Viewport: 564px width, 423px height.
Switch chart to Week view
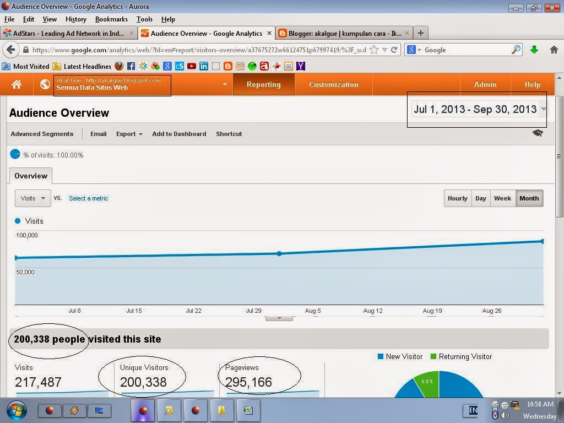[x=502, y=198]
